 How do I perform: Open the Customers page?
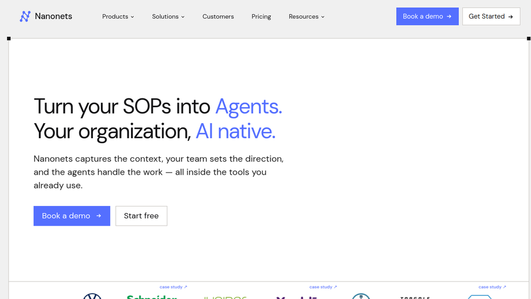[218, 16]
